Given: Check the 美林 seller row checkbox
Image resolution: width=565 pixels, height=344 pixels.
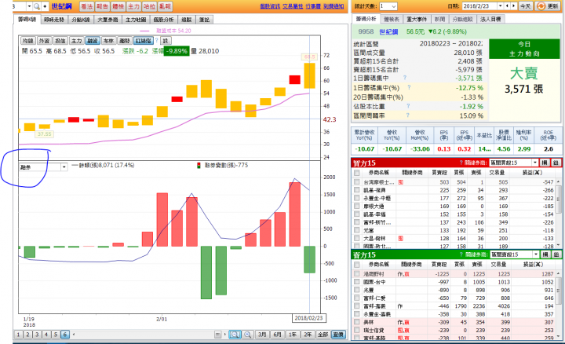Looking at the screenshot, I should point(357,322).
